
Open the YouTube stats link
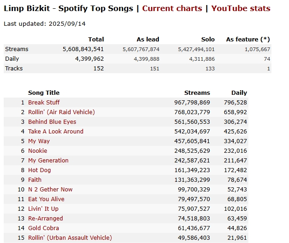[x=241, y=8]
